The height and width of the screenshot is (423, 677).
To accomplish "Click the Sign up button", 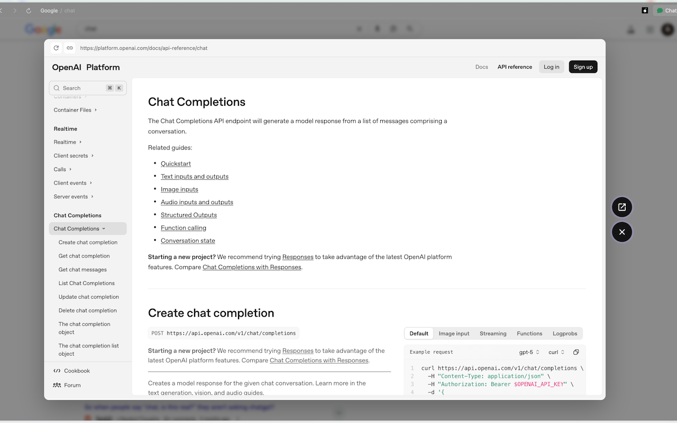I will pos(583,67).
